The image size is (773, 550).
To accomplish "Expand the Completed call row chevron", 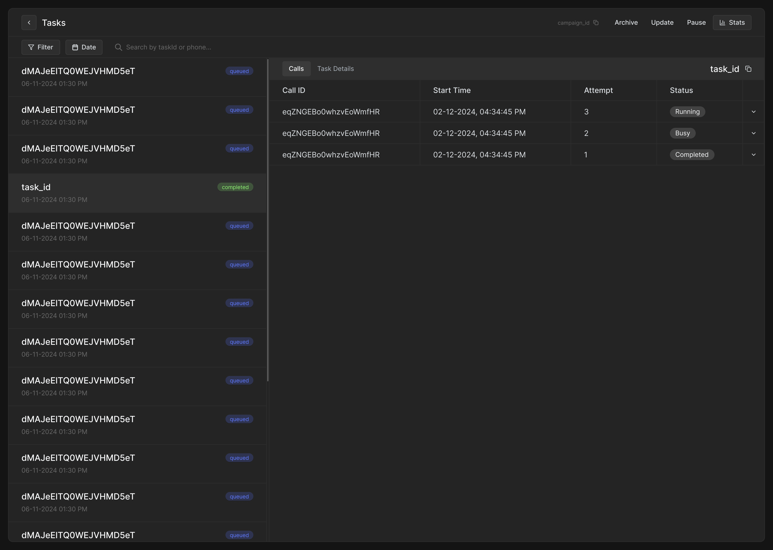I will coord(753,155).
